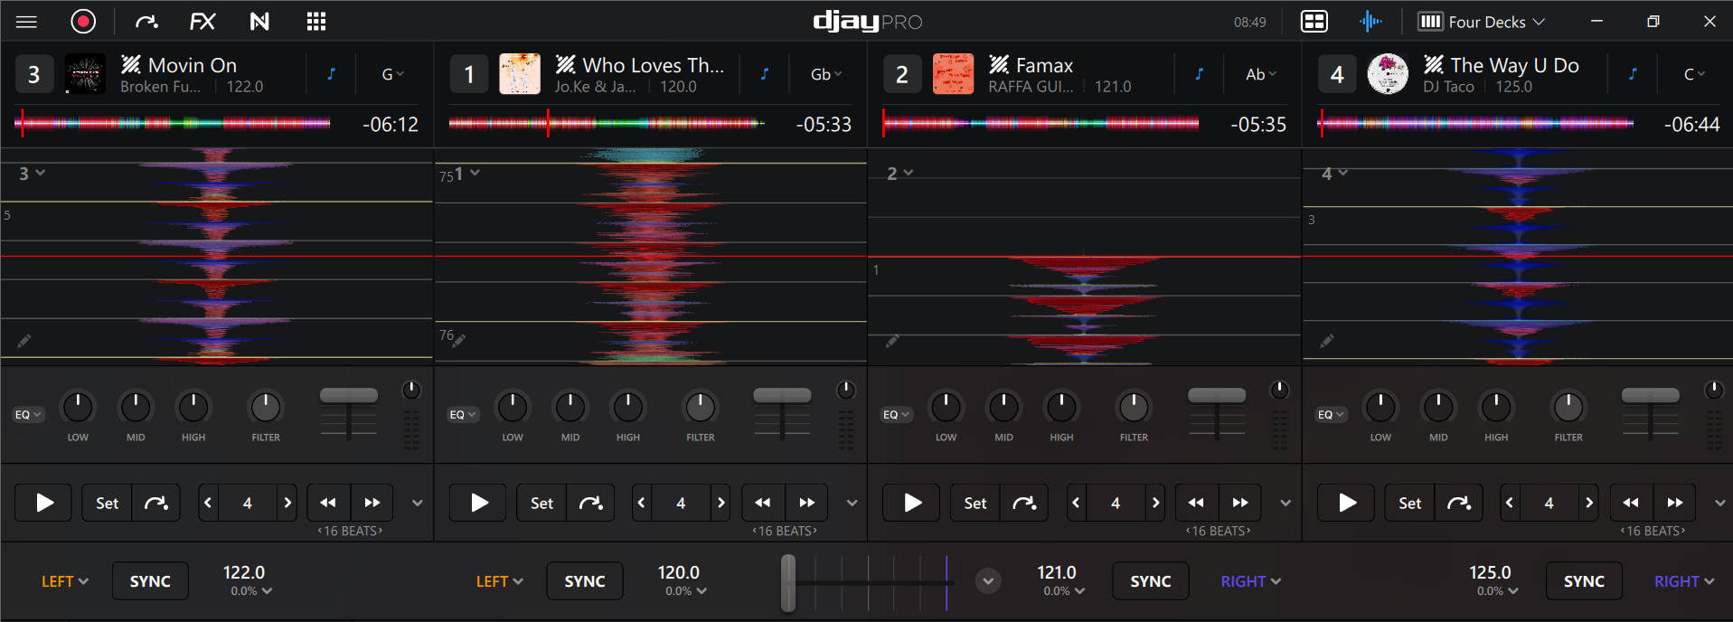
Task: Increase loop length on deck 4
Action: (1588, 503)
